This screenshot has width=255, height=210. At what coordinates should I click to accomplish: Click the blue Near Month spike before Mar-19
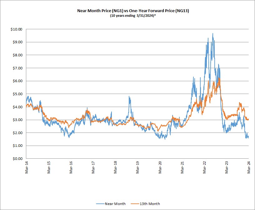pyautogui.click(x=129, y=96)
